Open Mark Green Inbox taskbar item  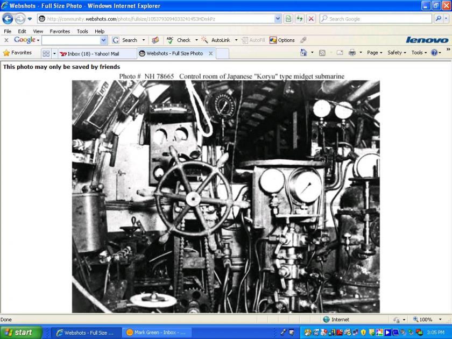(x=156, y=333)
